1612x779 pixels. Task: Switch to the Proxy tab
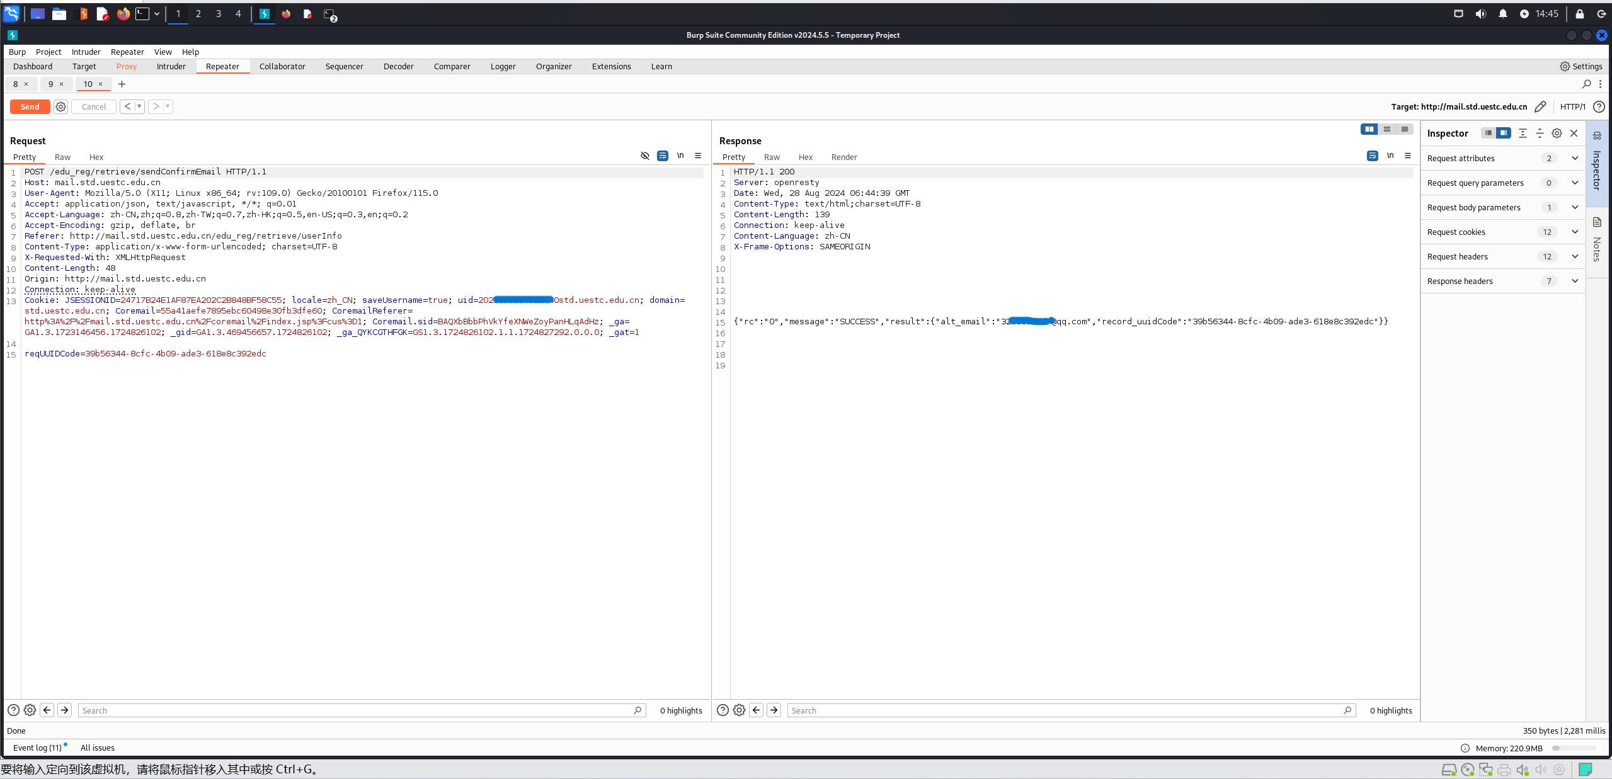[127, 66]
